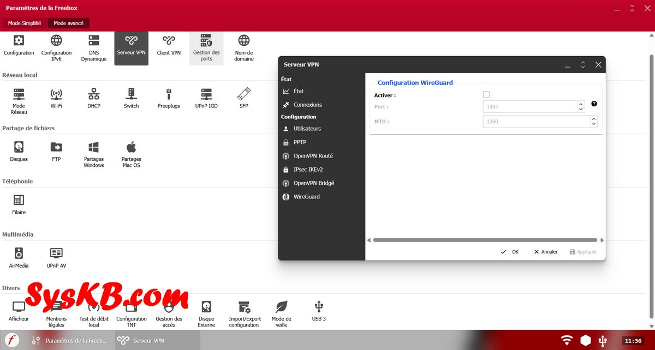Viewport: 655px width, 350px height.
Task: Click the Wi-Fi status icon in taskbar
Action: point(567,341)
